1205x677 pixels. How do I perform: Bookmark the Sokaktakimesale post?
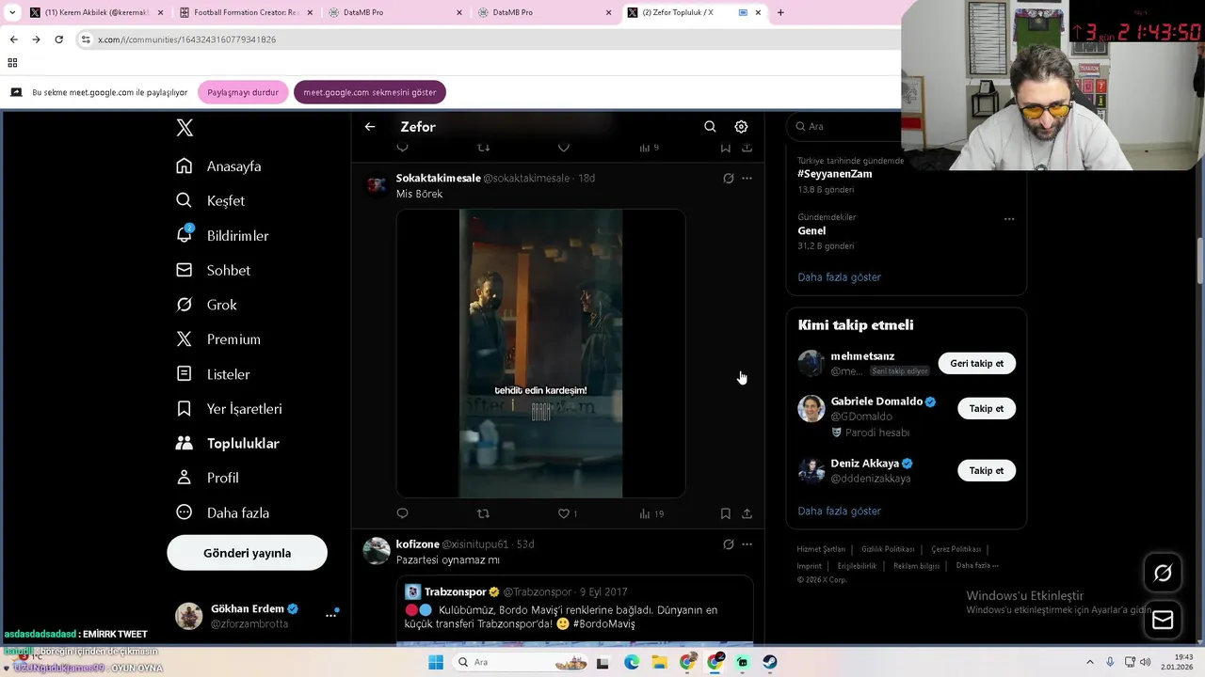coord(725,513)
